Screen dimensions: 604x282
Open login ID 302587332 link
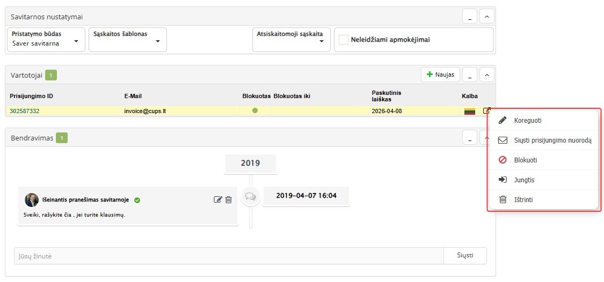[25, 111]
